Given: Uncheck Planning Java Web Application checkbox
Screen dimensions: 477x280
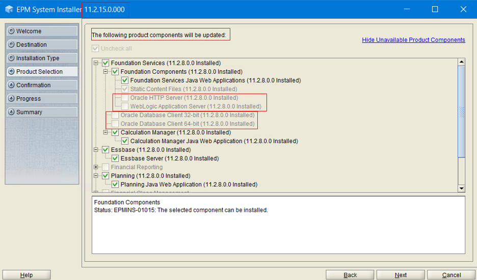Looking at the screenshot, I should click(x=115, y=184).
